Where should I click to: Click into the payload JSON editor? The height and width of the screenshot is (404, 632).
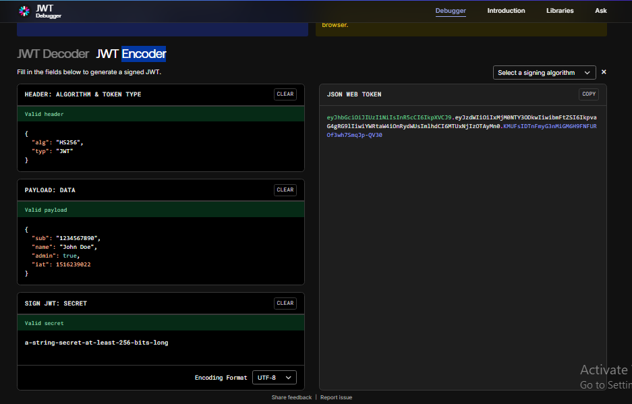click(161, 250)
